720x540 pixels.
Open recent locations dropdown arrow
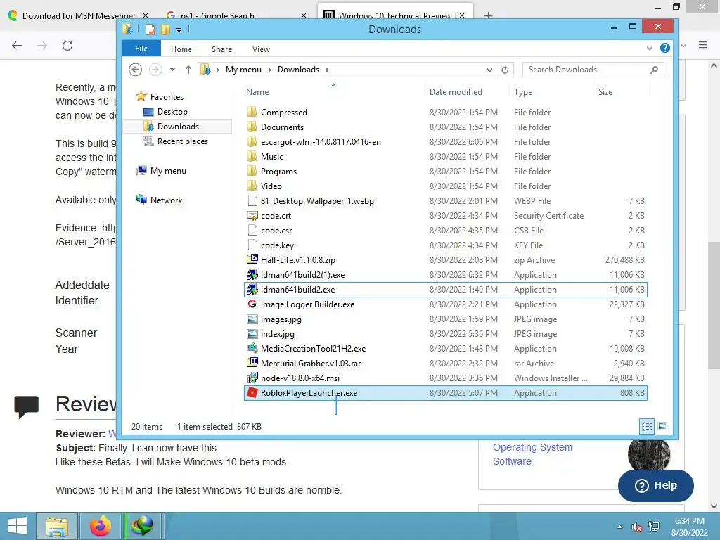click(x=172, y=70)
